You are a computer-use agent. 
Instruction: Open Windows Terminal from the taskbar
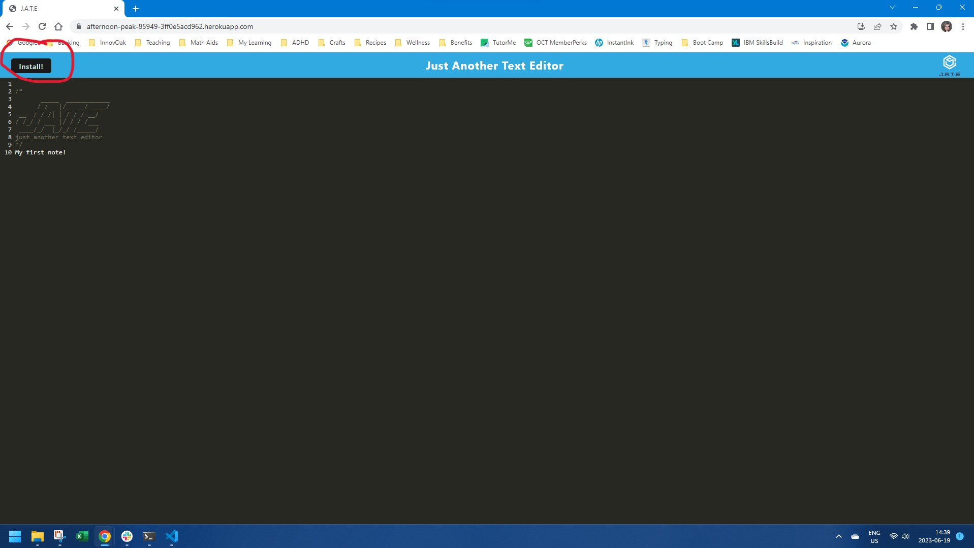(x=148, y=536)
